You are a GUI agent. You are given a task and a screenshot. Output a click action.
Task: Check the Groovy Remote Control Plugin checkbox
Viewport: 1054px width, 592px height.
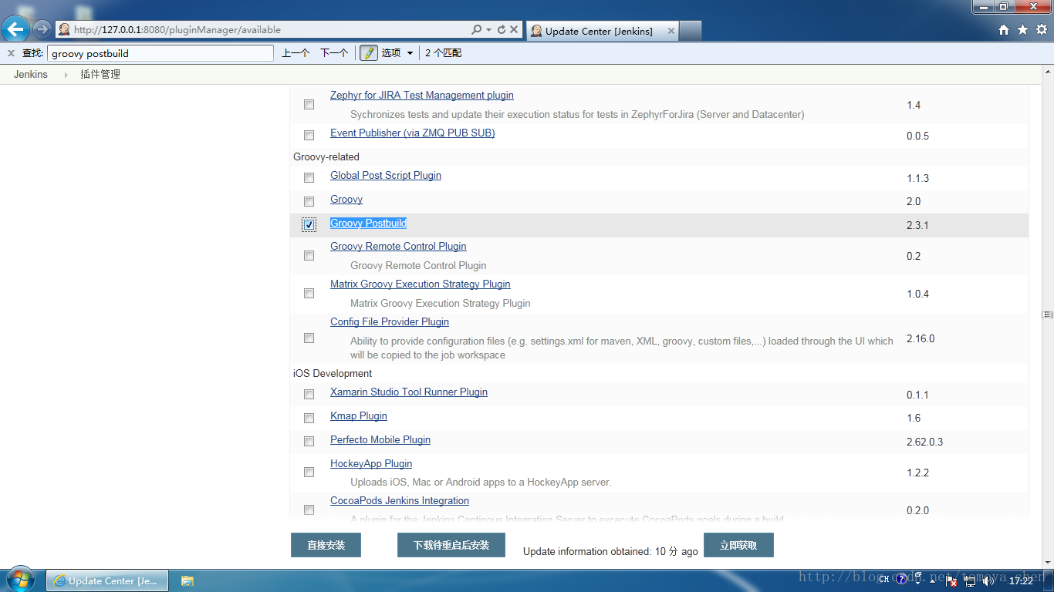[309, 255]
